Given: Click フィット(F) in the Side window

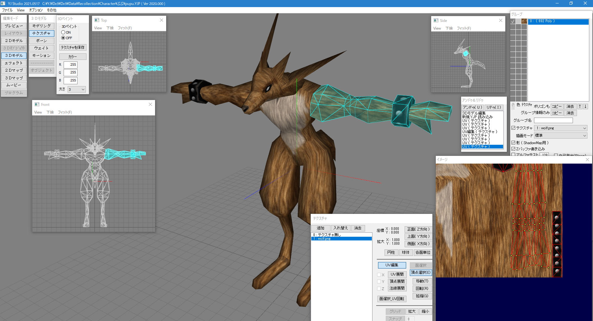Looking at the screenshot, I should point(464,28).
